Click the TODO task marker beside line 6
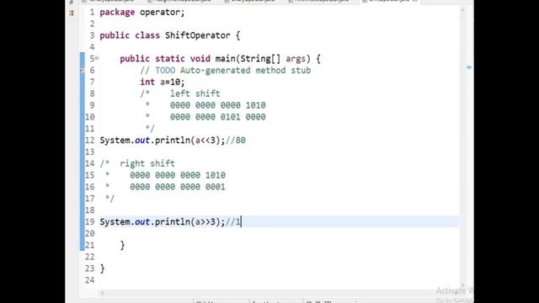The height and width of the screenshot is (303, 539). pos(83,71)
